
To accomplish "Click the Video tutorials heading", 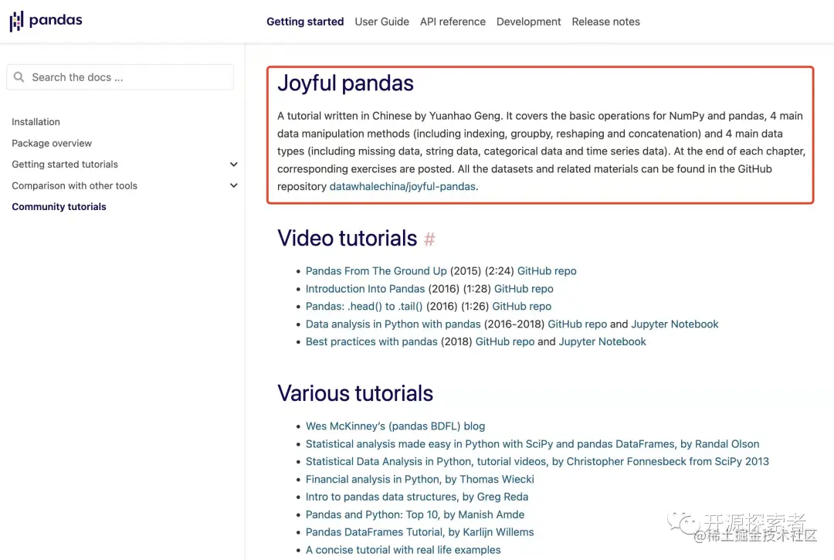I will (347, 238).
